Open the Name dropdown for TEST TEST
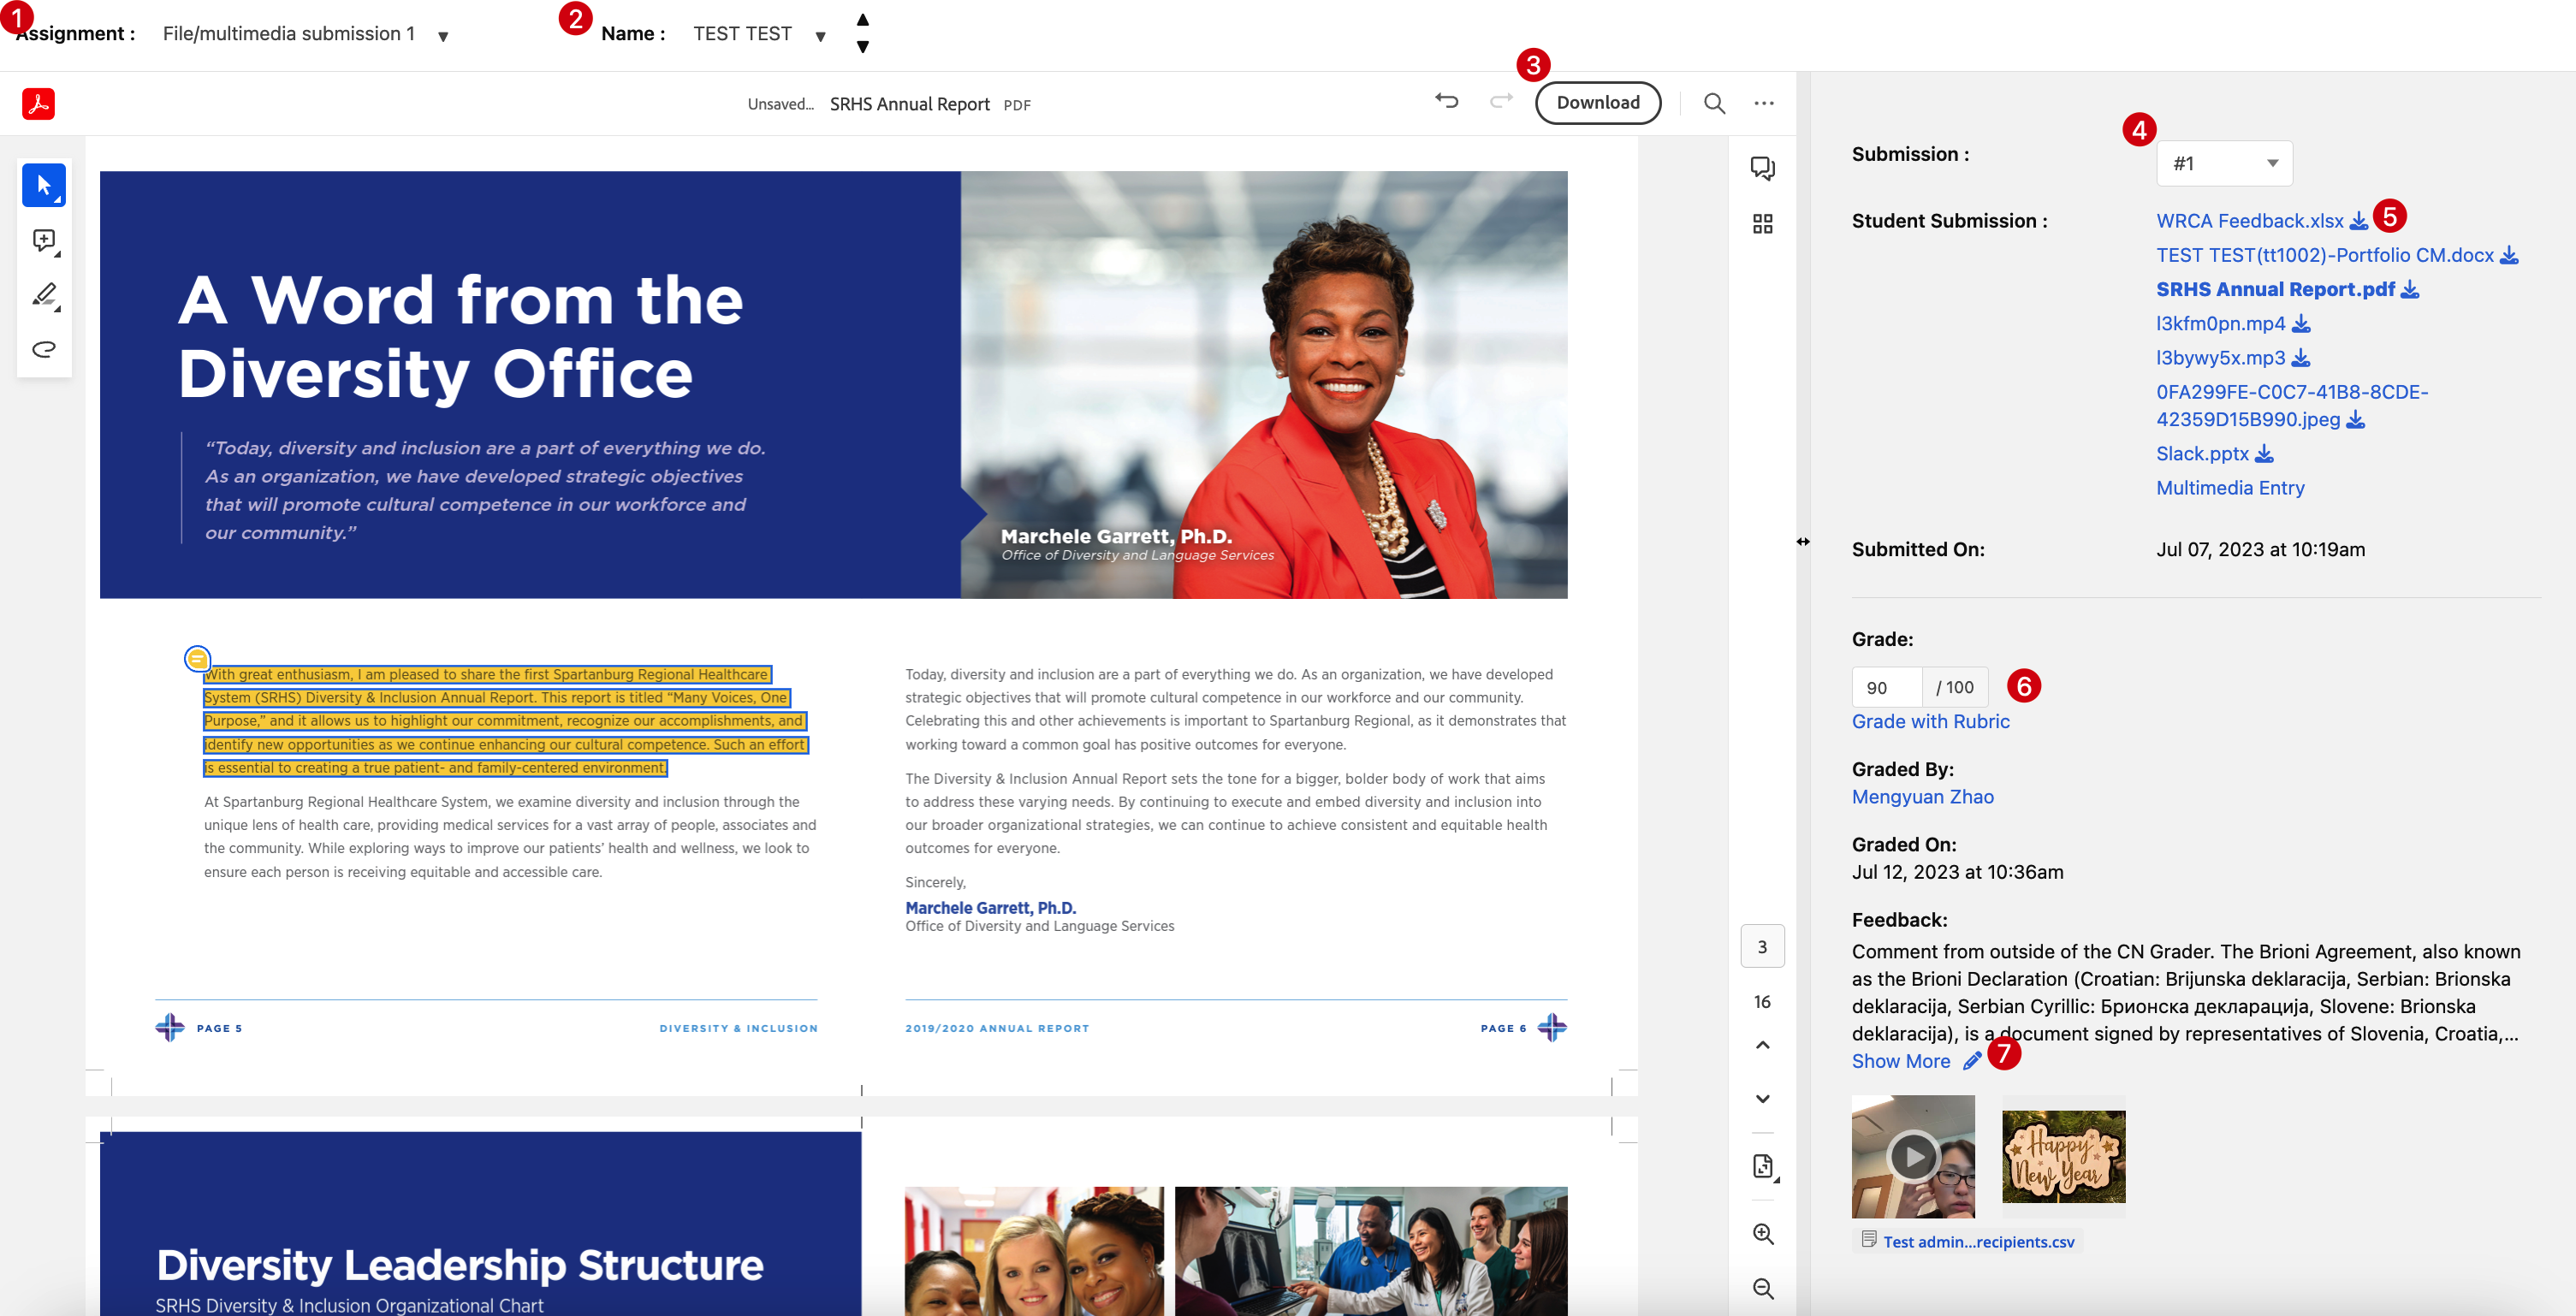This screenshot has width=2576, height=1316. 820,36
